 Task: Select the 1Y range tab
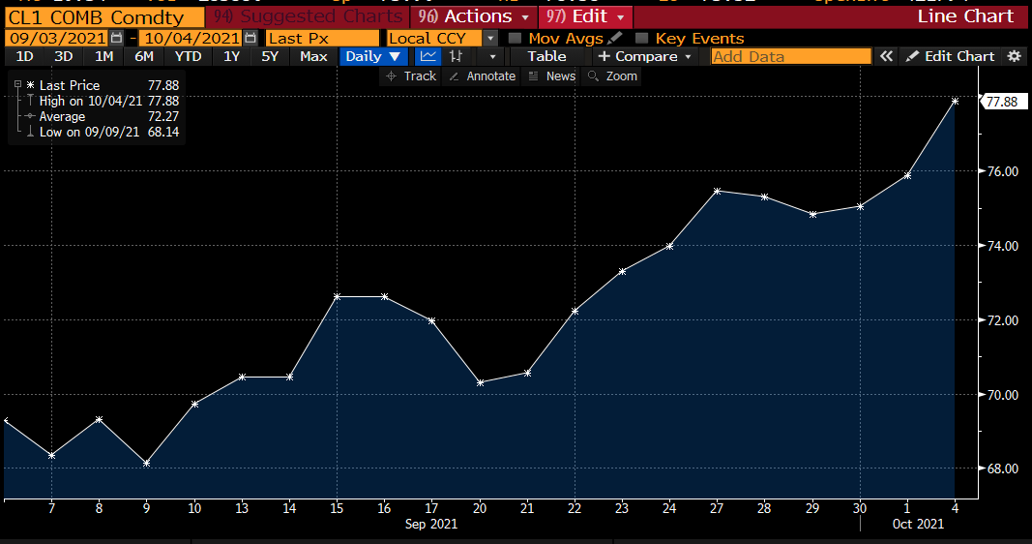(231, 57)
